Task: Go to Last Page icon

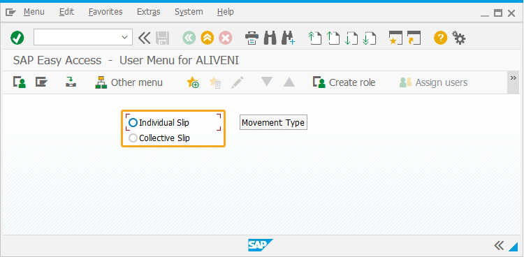Action: [x=370, y=38]
